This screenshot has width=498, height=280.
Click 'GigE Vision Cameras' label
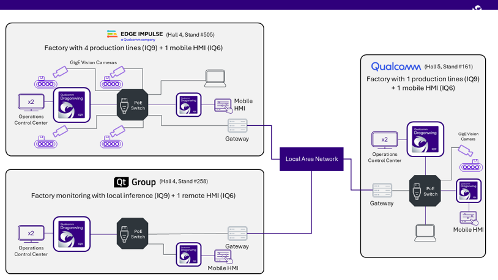pyautogui.click(x=94, y=62)
